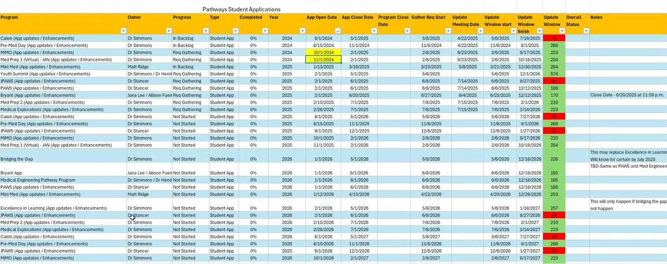Open the App Close Date filter dropdown
667x264 pixels.
click(374, 31)
